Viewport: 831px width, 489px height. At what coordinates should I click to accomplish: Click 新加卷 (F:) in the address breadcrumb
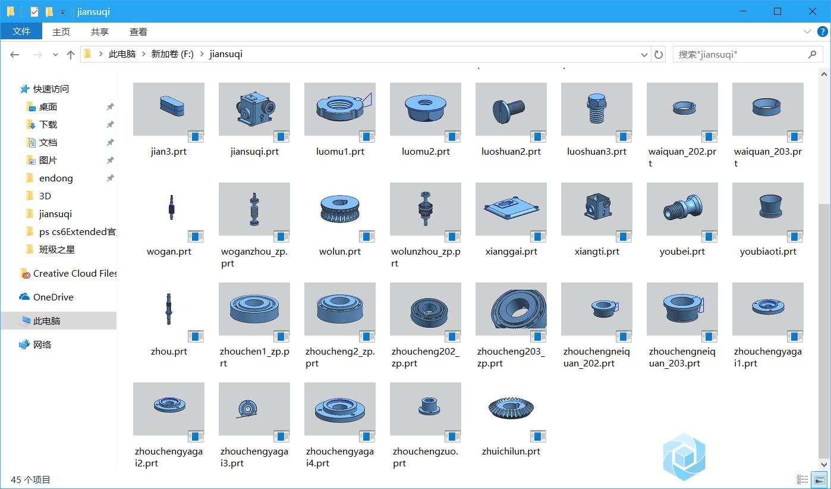click(172, 54)
